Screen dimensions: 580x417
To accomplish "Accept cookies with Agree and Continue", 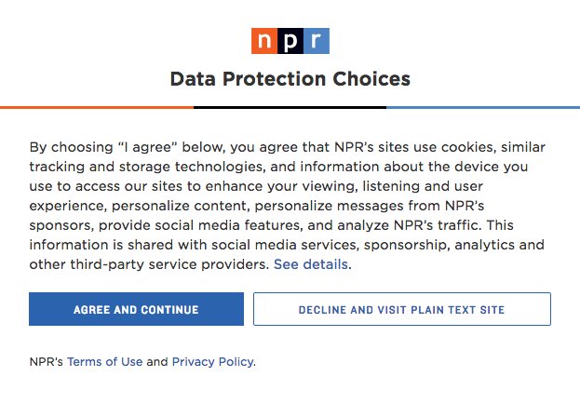I will [136, 309].
